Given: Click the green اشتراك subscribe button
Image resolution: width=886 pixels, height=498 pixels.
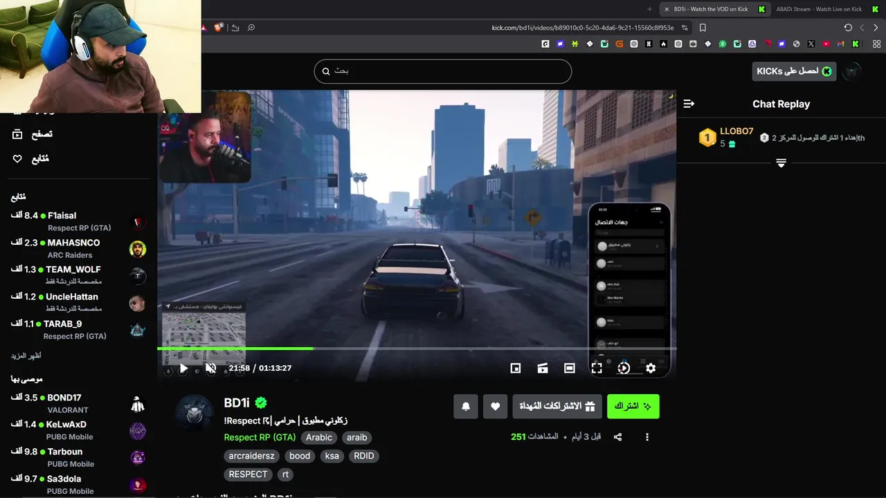Looking at the screenshot, I should pyautogui.click(x=633, y=407).
